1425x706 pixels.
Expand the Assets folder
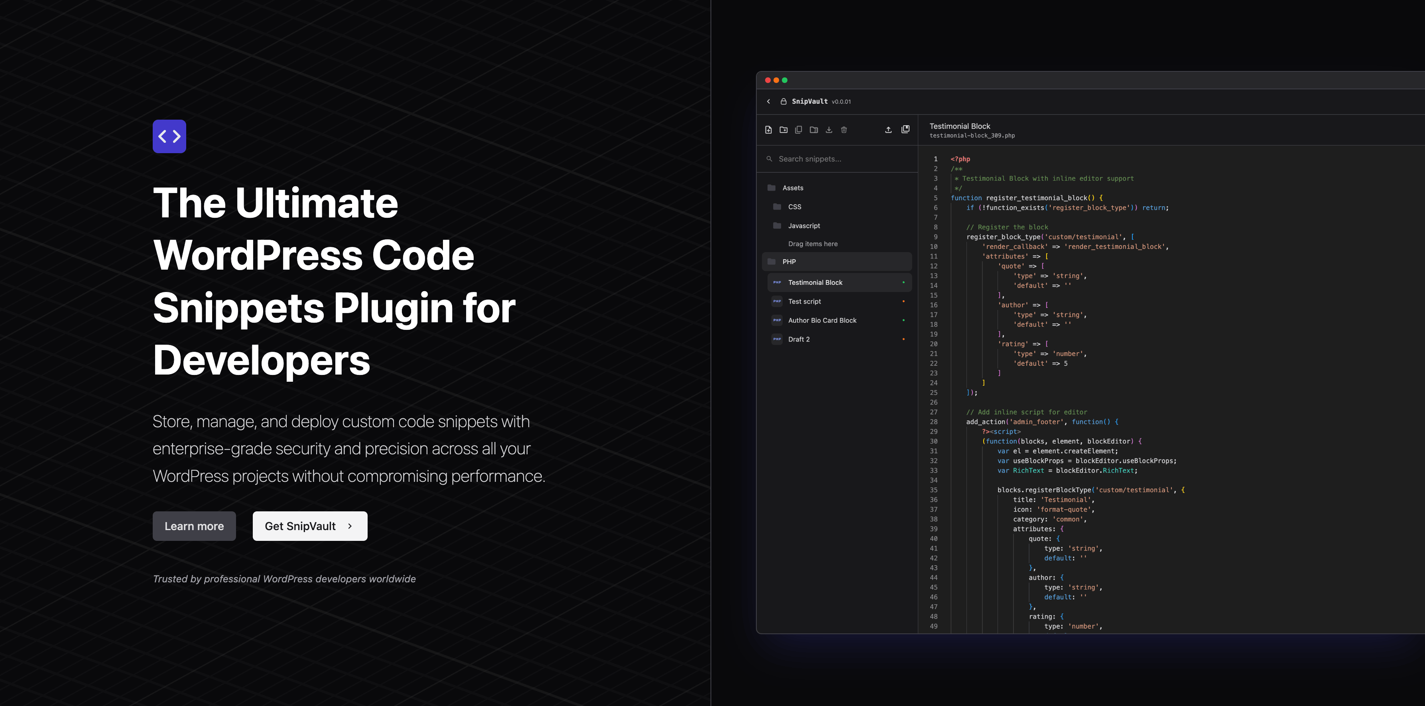(792, 188)
